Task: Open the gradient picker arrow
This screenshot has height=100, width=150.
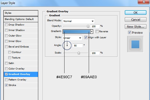Action: 92,31
